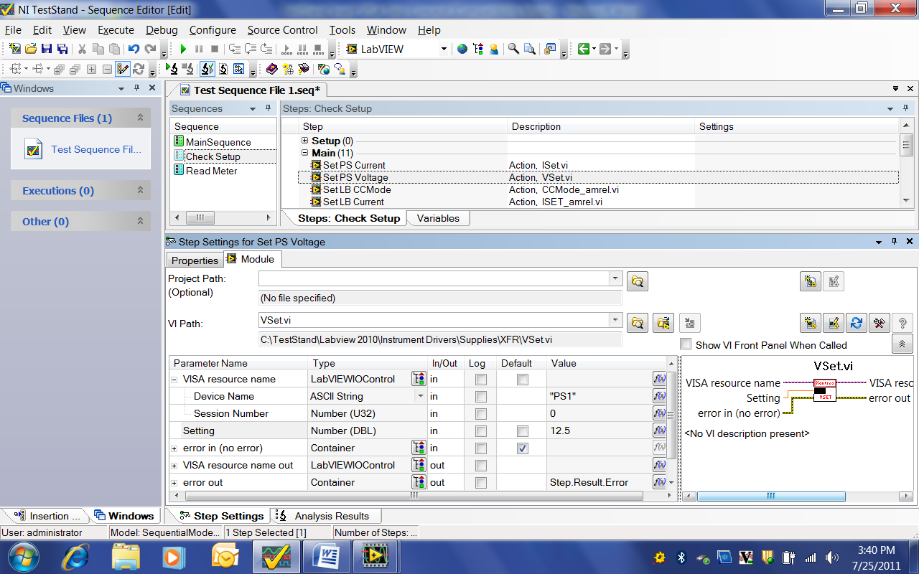This screenshot has height=574, width=919.
Task: Click the New Sequence File toolbar icon
Action: tap(15, 49)
